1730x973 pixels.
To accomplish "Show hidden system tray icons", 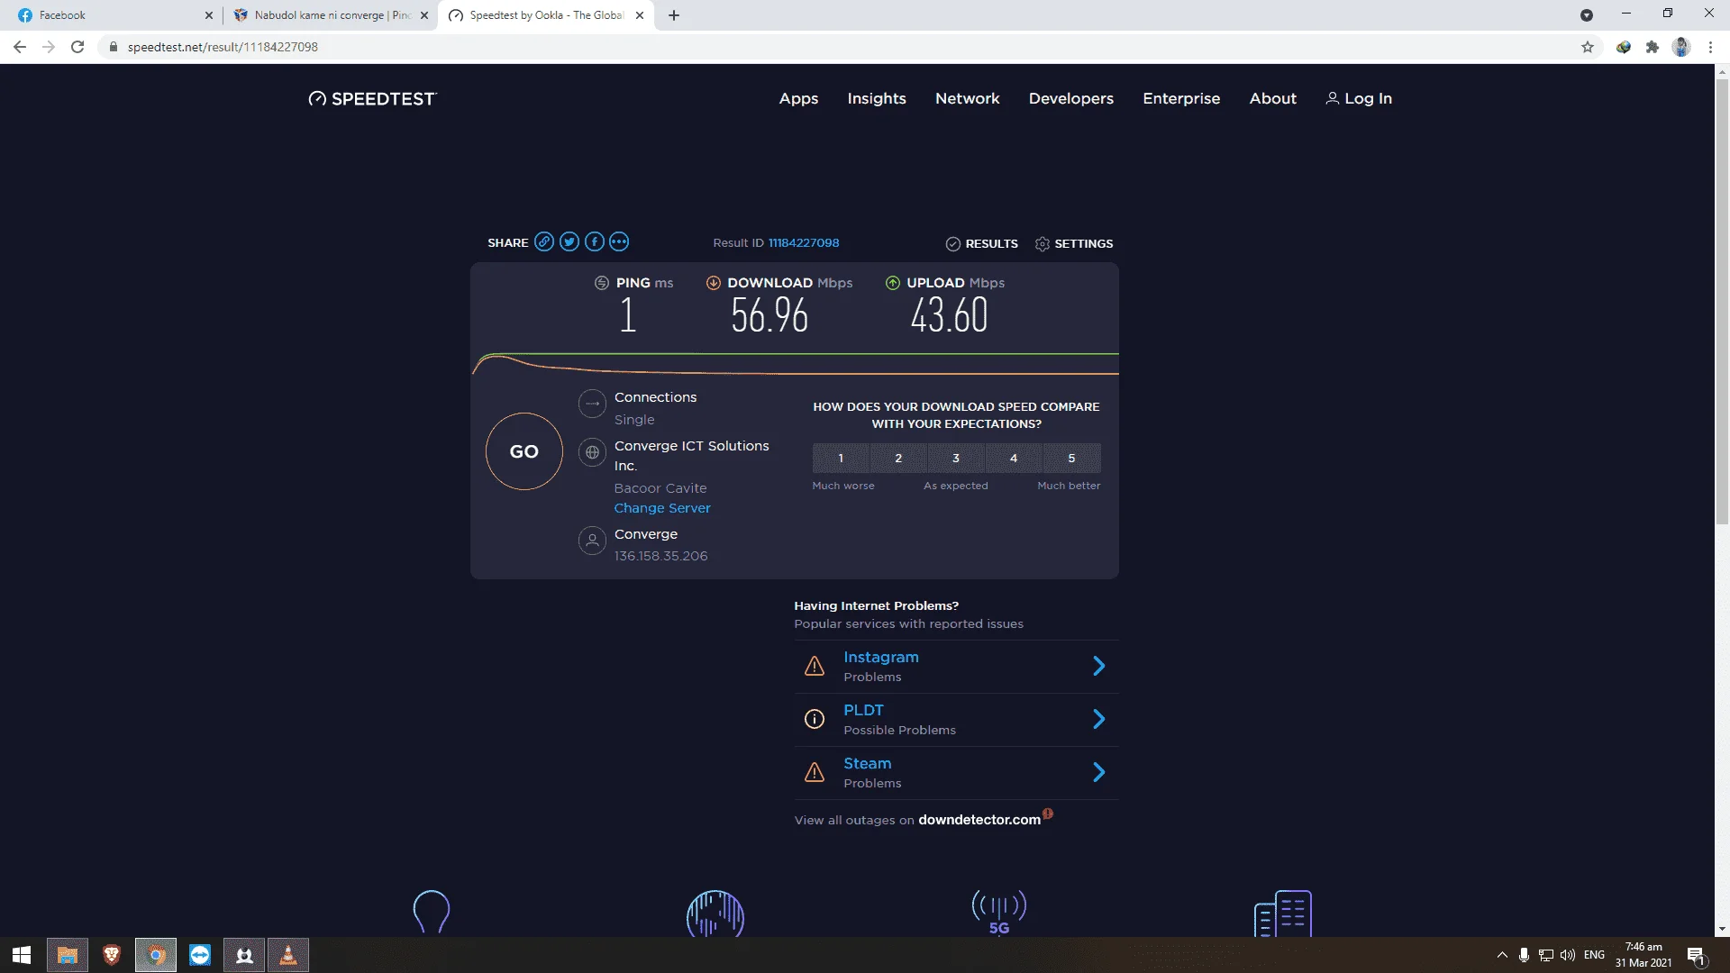I will 1502,955.
